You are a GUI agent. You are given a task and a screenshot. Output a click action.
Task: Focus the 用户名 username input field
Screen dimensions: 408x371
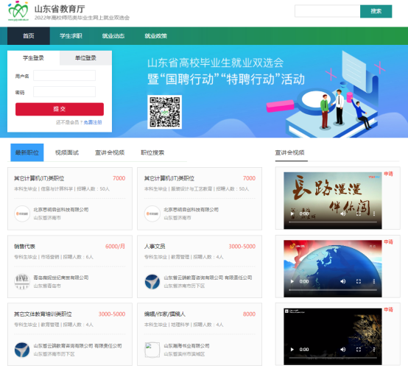[x=64, y=76]
